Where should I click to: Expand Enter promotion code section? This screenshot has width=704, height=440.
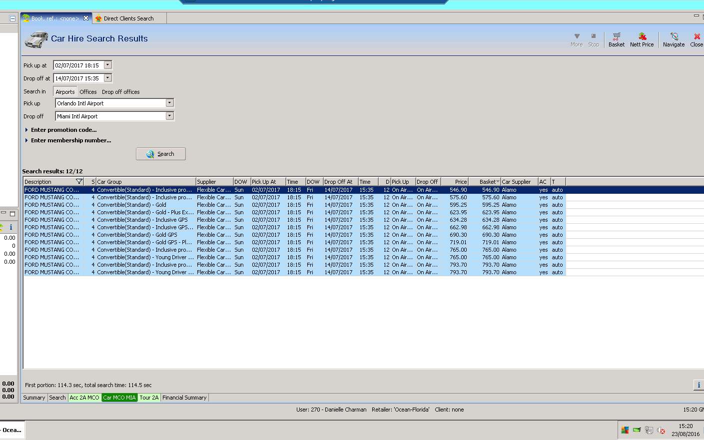click(60, 130)
